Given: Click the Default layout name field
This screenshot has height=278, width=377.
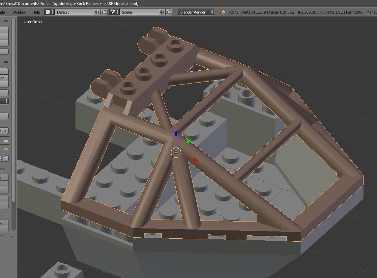Looking at the screenshot, I should (74, 12).
